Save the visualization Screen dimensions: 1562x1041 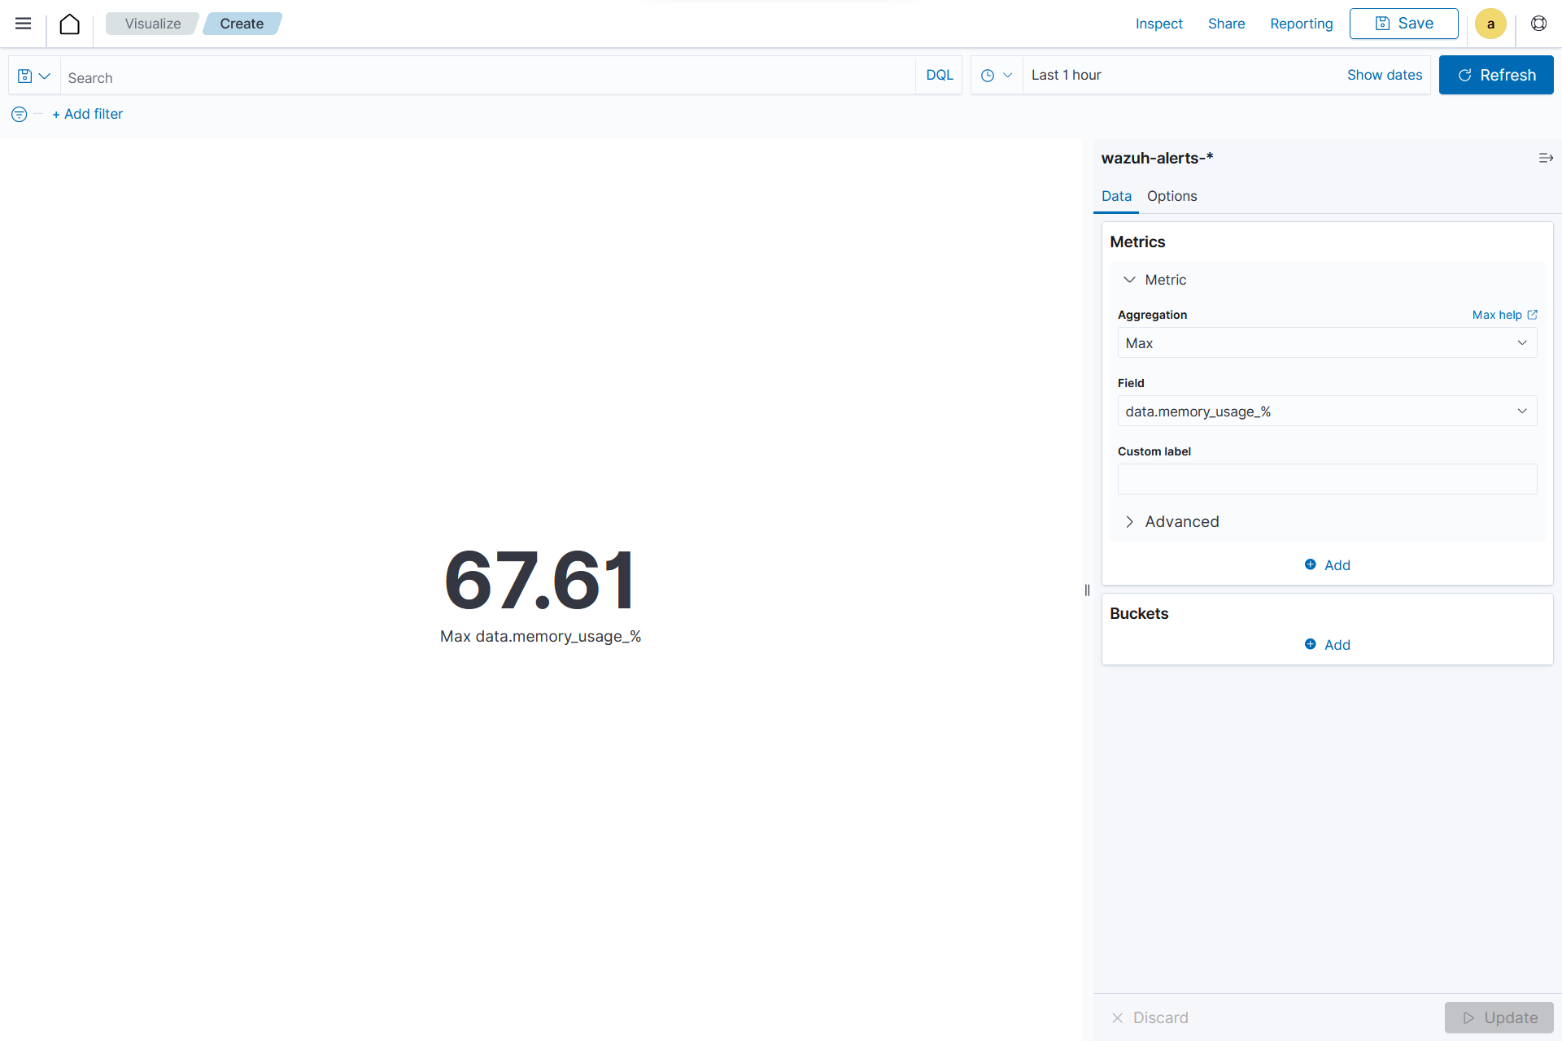(1403, 24)
